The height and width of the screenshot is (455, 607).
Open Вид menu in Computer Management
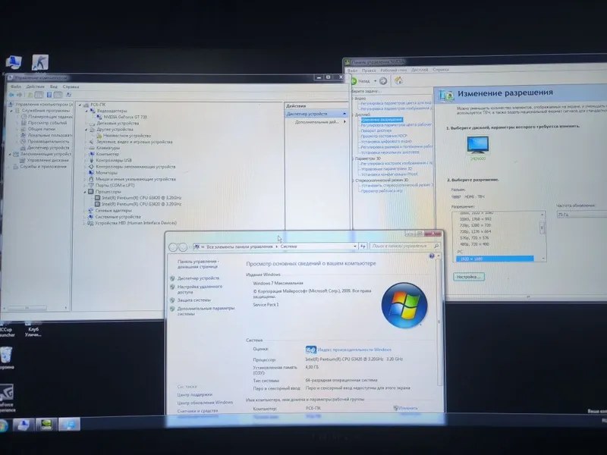(x=54, y=86)
